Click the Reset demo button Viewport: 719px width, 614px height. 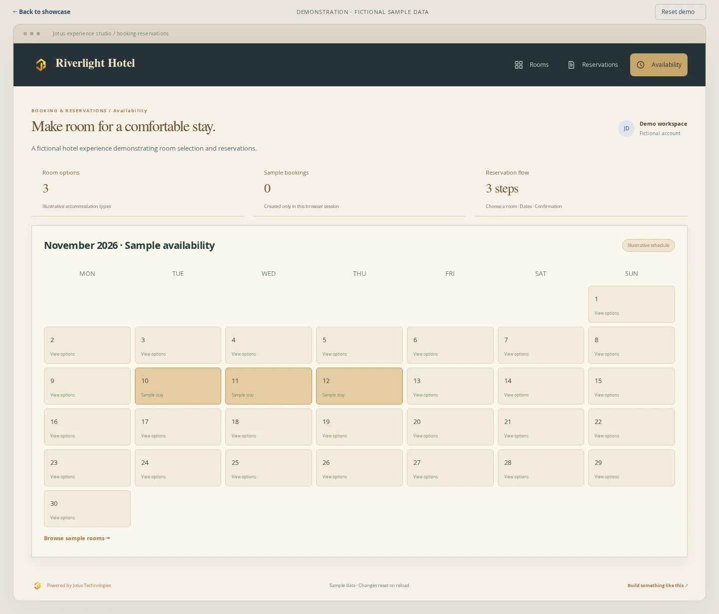click(680, 12)
